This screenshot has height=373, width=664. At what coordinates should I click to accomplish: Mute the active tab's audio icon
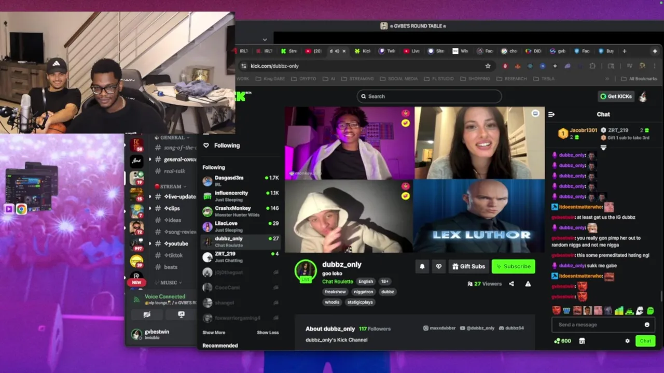337,51
